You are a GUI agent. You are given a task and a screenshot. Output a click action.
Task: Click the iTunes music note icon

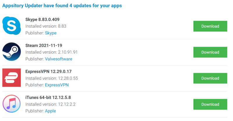(x=12, y=104)
